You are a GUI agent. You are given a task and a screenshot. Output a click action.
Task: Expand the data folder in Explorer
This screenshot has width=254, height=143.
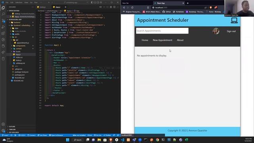pos(17,28)
